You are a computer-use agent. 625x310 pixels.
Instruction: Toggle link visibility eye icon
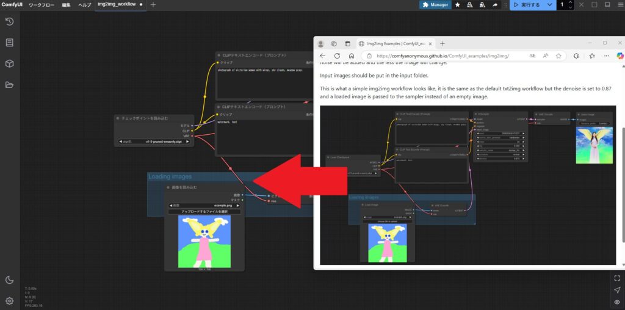[x=617, y=302]
